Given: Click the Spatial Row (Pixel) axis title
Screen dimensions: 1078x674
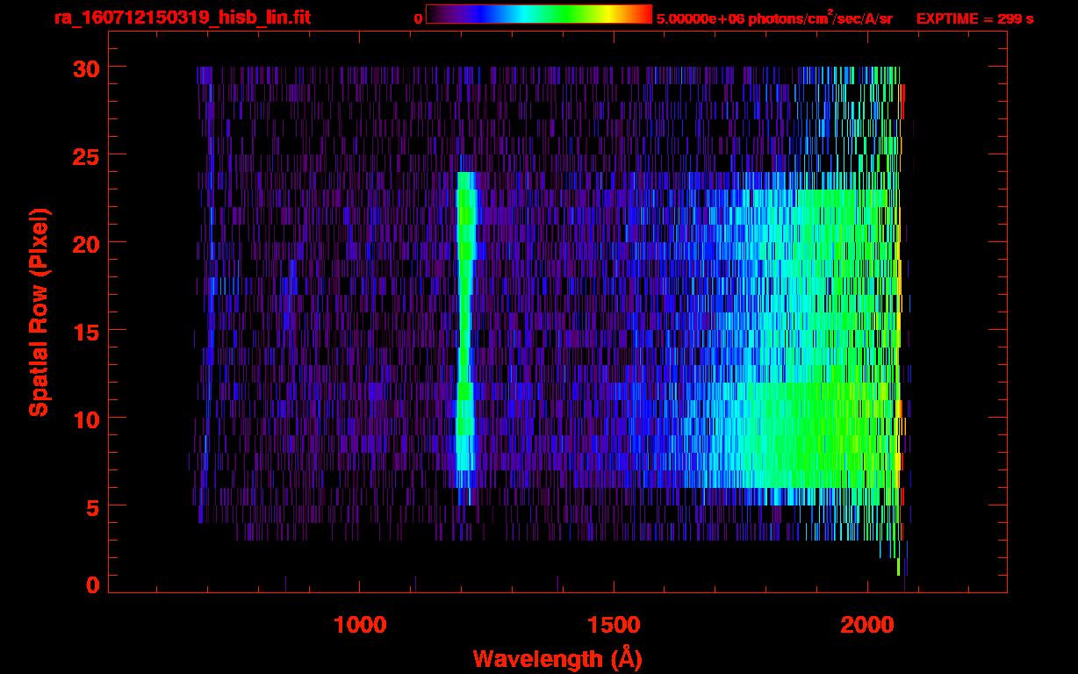Looking at the screenshot, I should coord(40,312).
